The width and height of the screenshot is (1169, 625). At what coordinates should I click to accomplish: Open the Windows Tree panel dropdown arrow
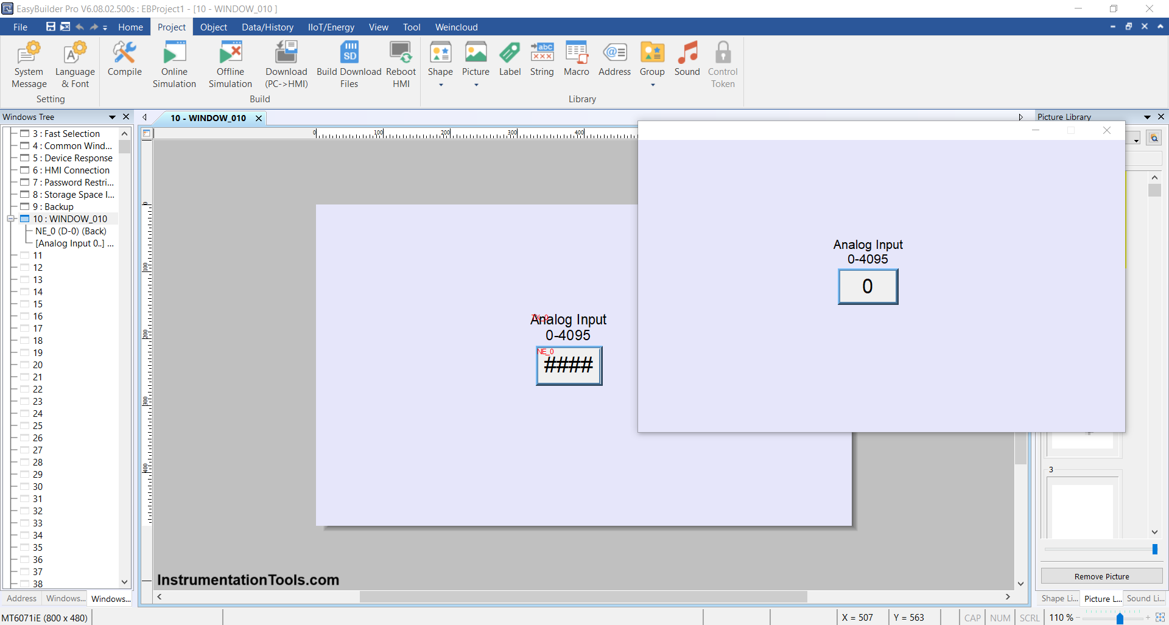pyautogui.click(x=112, y=117)
